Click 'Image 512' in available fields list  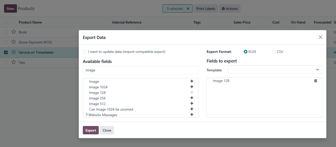(97, 104)
